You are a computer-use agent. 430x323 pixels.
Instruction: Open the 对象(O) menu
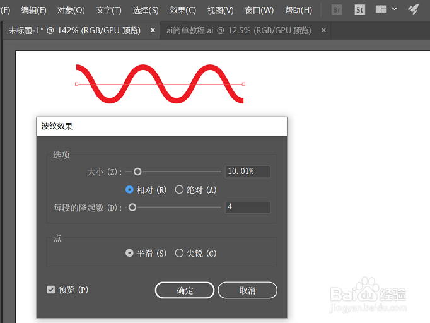[71, 10]
